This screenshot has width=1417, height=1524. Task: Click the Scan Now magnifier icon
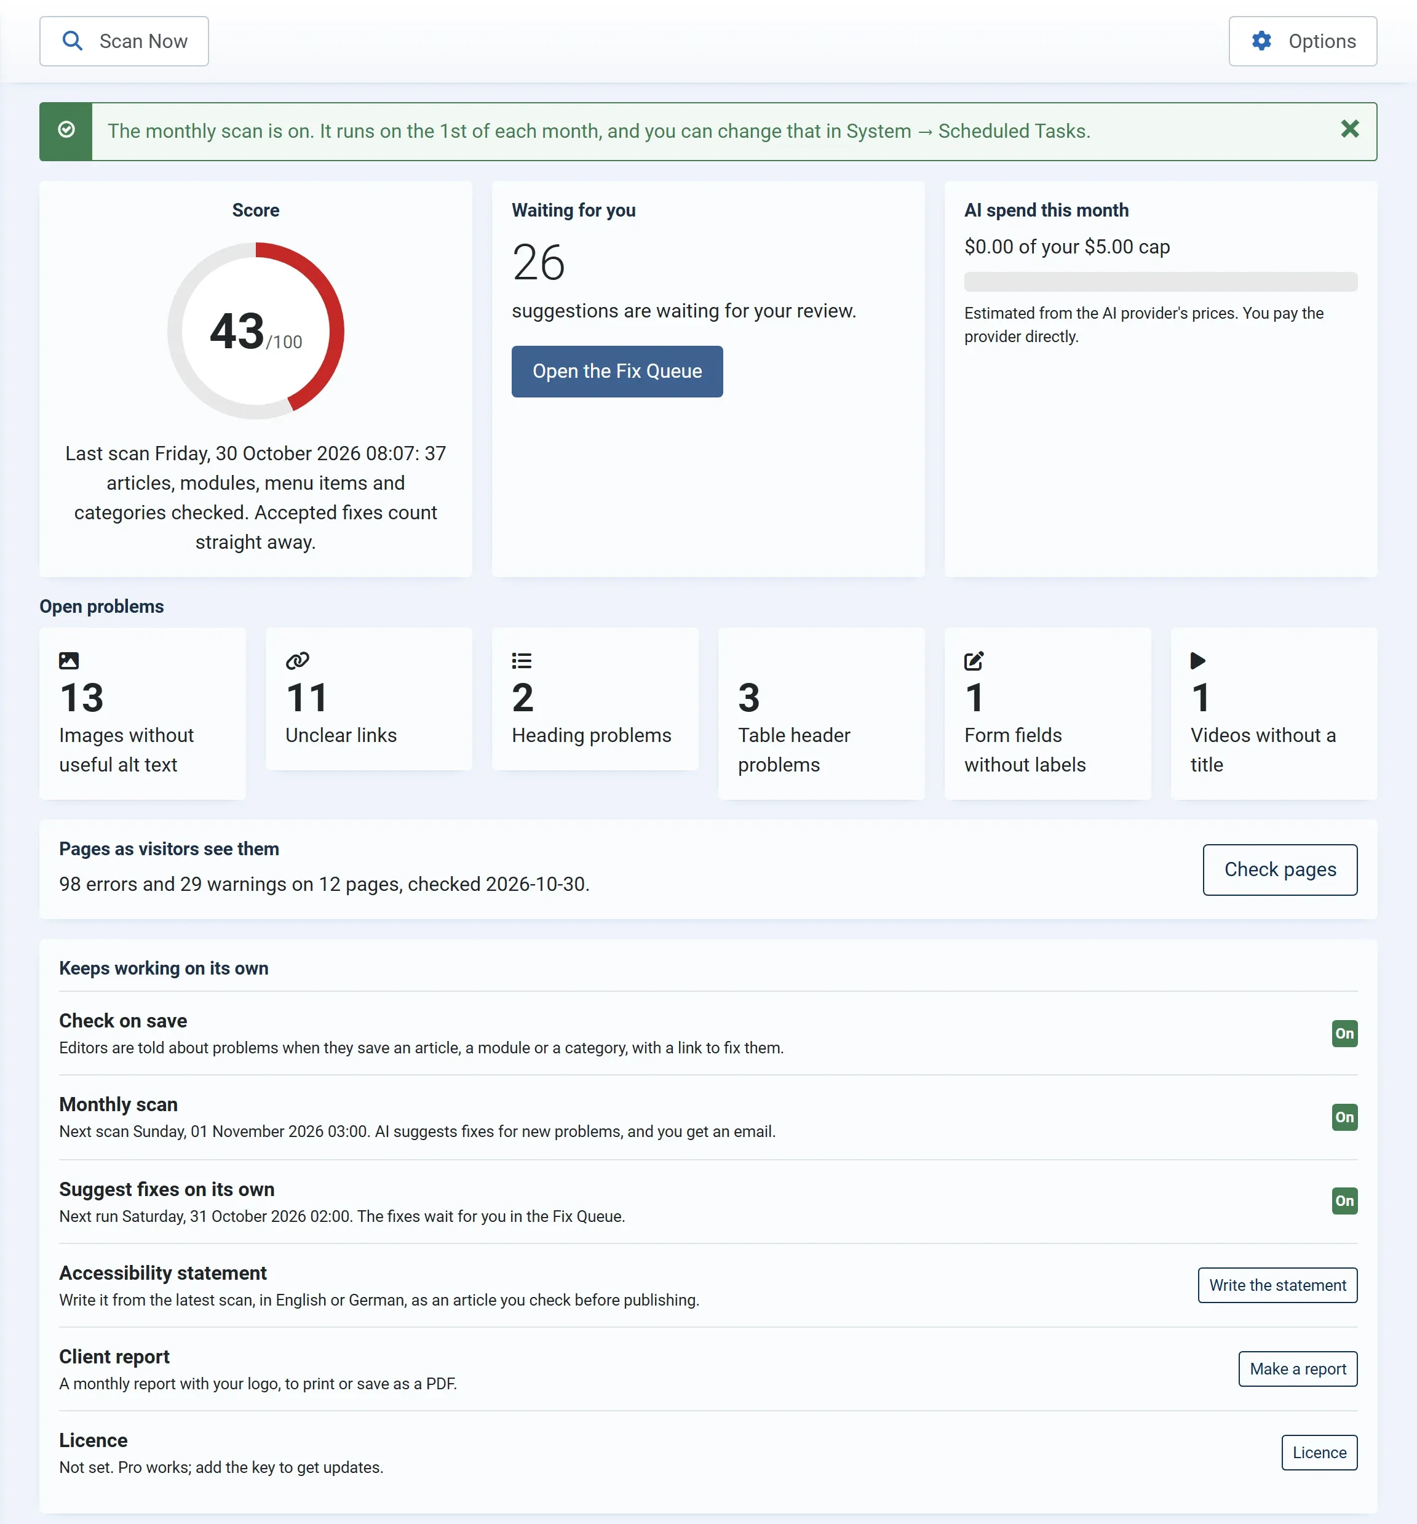point(72,41)
